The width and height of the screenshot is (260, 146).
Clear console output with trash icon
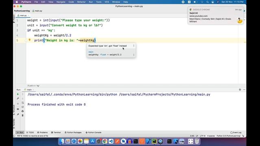click(23, 115)
